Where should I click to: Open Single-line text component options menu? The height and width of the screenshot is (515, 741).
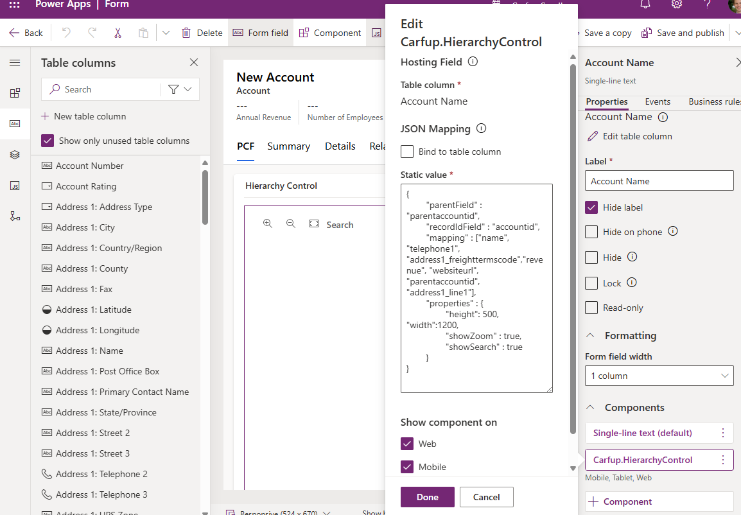[723, 433]
